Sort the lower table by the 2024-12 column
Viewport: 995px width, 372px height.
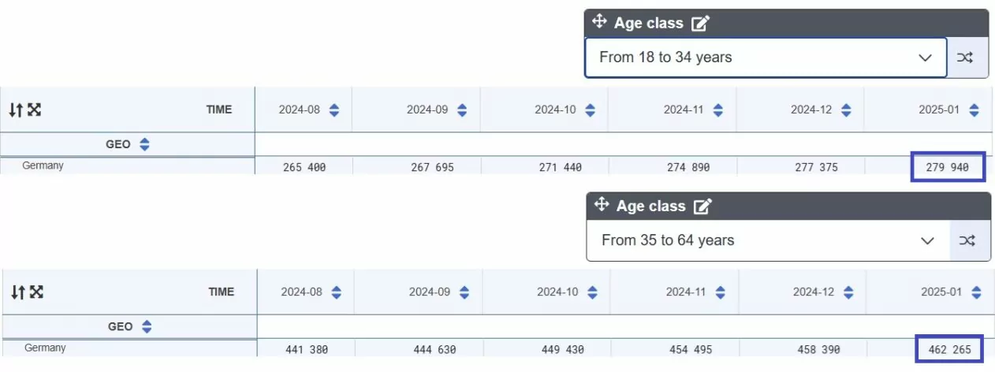tap(848, 292)
